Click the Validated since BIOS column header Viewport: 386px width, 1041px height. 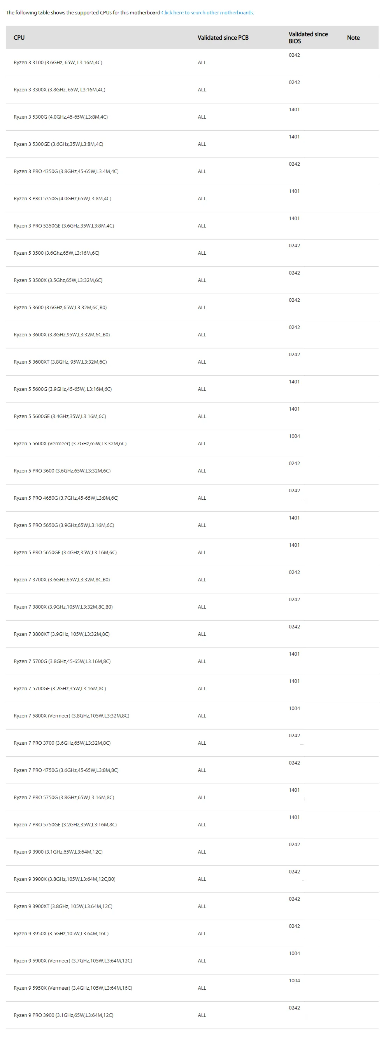308,38
